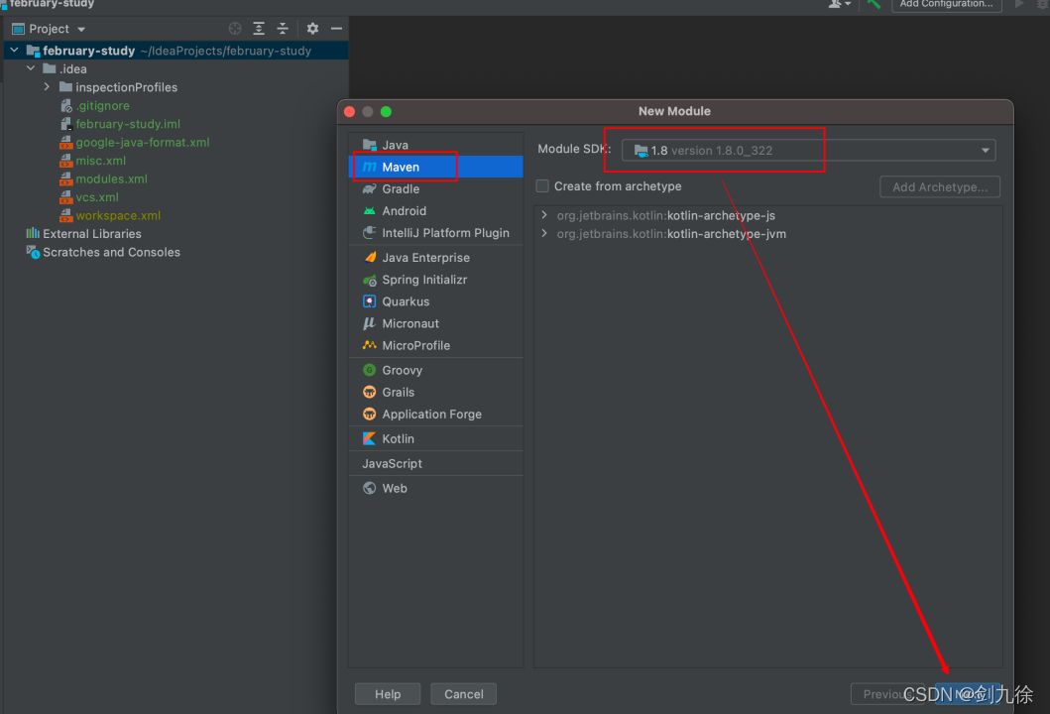Select Java module type
This screenshot has width=1050, height=714.
[x=436, y=145]
